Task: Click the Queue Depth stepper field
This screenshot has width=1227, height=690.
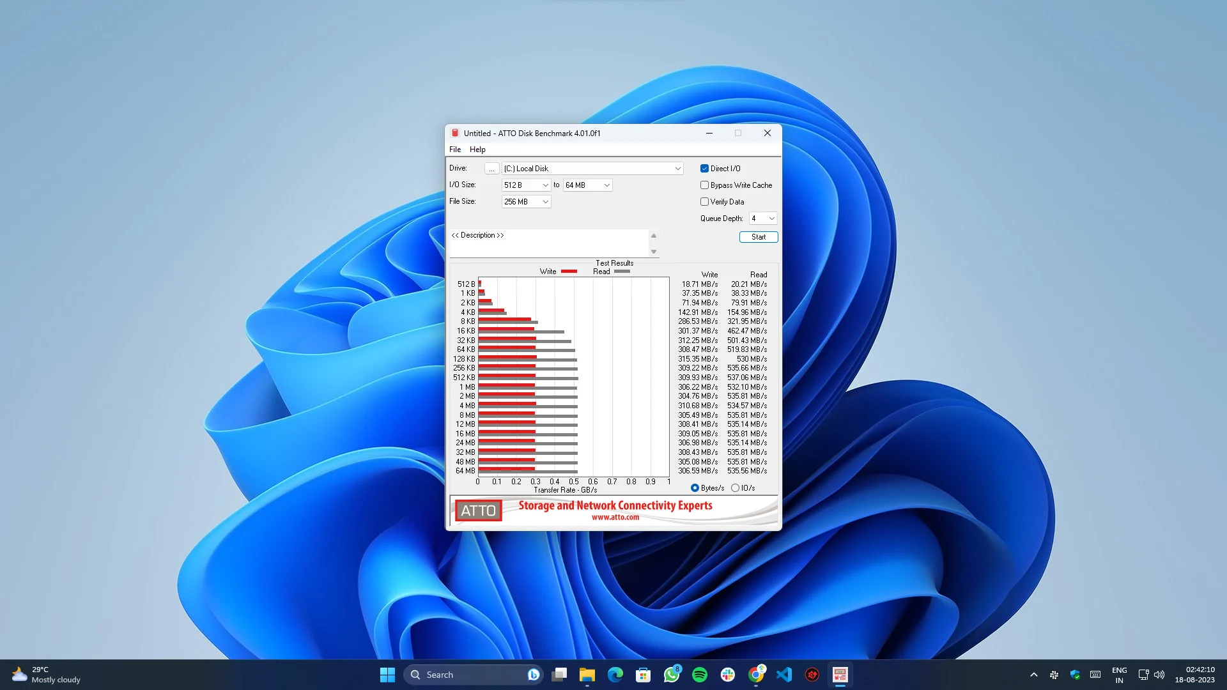Action: click(x=759, y=218)
